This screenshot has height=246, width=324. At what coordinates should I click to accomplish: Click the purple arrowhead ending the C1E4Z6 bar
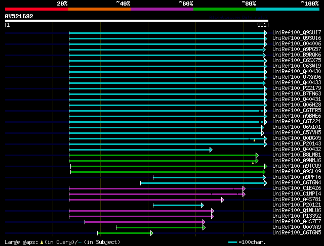click(244, 189)
